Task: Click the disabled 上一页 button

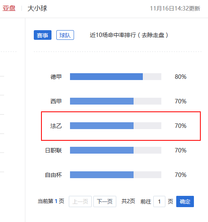Action: [80, 201]
